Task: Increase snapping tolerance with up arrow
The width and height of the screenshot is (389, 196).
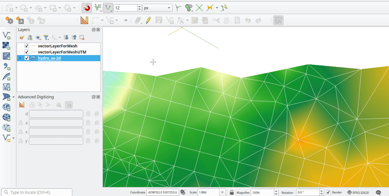Action: coord(139,6)
